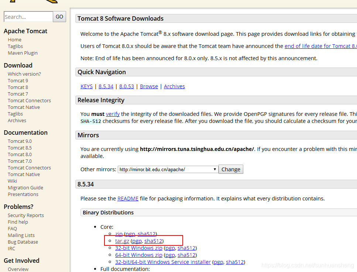357x272 pixels.
Task: Open the sha512 checksum for tar.gz
Action: [x=153, y=241]
